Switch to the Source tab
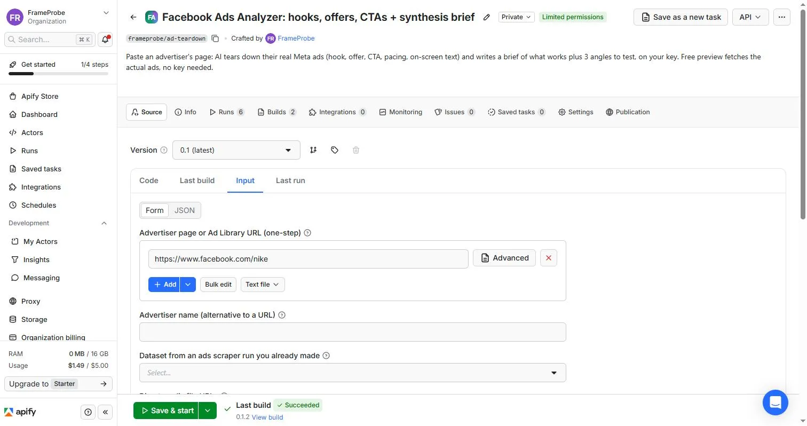 pos(146,112)
